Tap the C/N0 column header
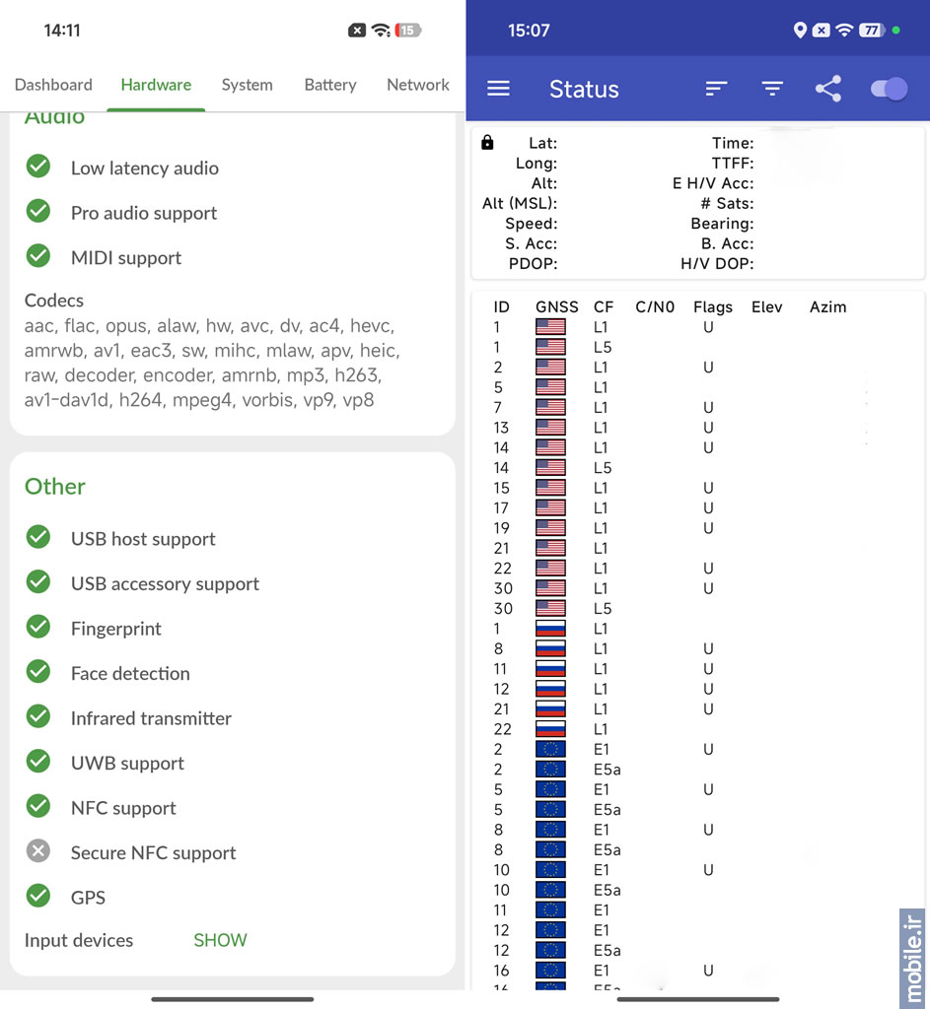The height and width of the screenshot is (1009, 930). (x=655, y=306)
